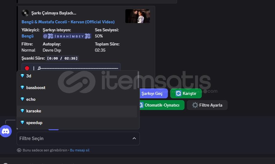Open the song video thumbnail
The height and width of the screenshot is (164, 275).
coord(138,16)
